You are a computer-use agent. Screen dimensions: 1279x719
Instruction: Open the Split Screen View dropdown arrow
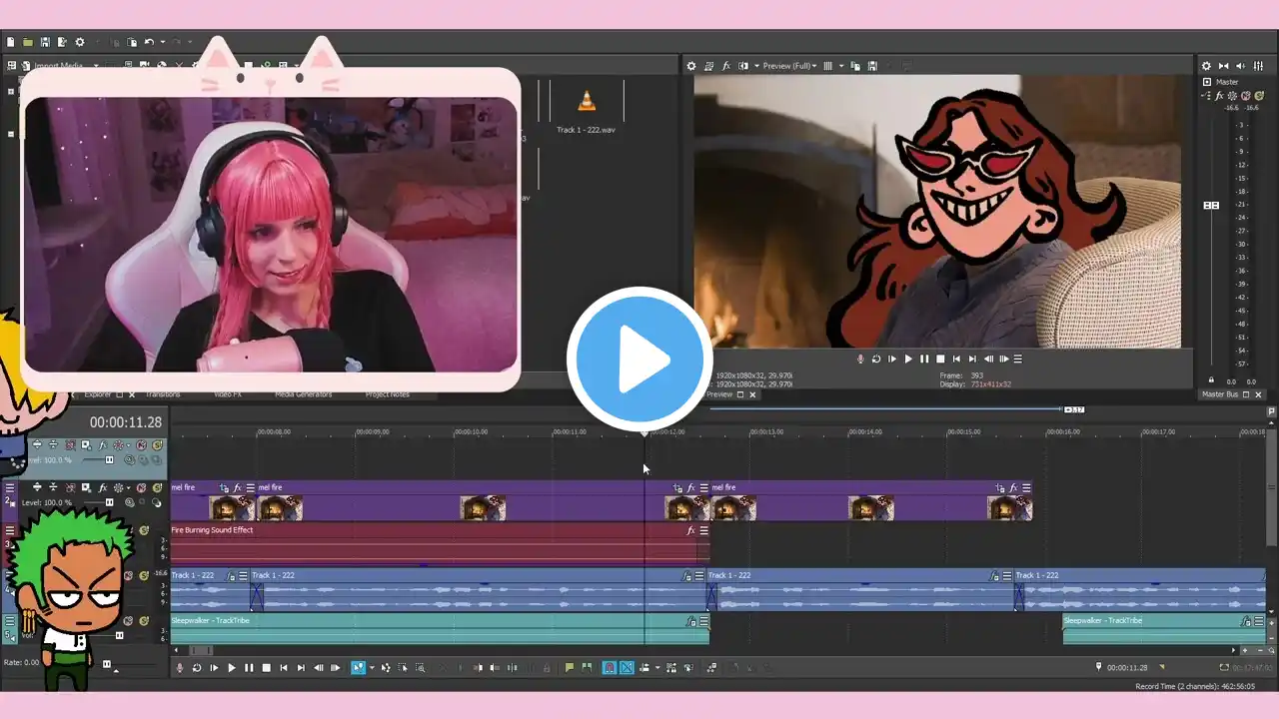click(756, 66)
